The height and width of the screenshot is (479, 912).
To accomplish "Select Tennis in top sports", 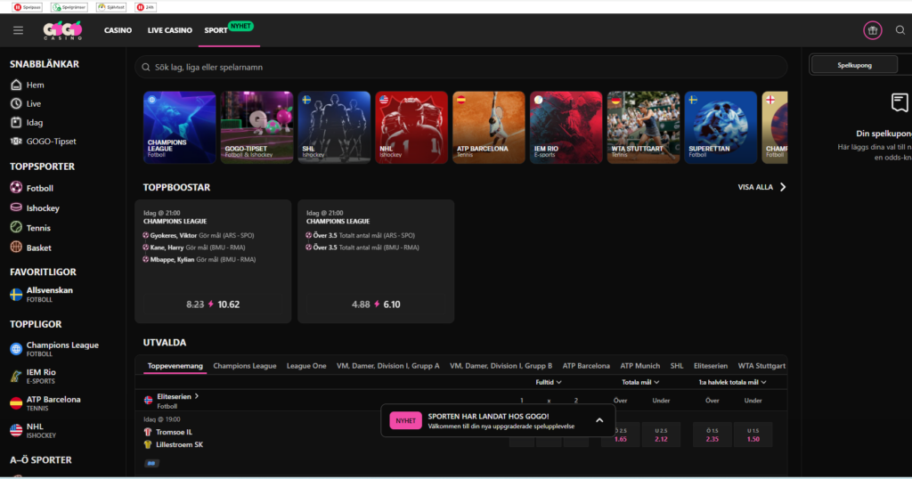I will click(x=30, y=227).
